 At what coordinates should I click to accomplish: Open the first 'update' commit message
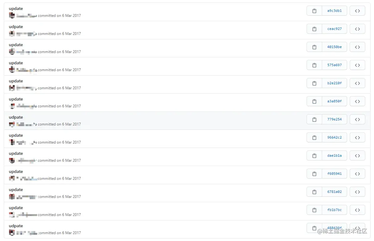pos(16,8)
